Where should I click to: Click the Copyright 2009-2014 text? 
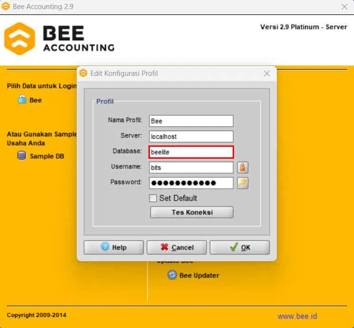pos(36,315)
